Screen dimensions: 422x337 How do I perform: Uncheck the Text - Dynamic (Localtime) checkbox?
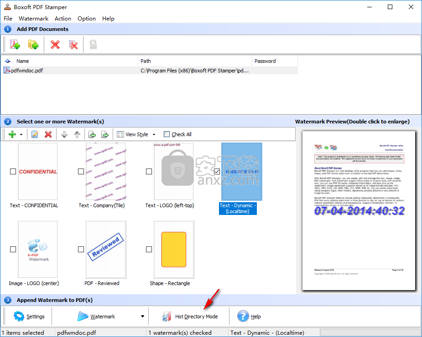(217, 171)
